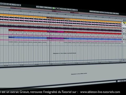This screenshot has height=95, width=126.
Task: Click the yellow track header on right
Action: pyautogui.click(x=124, y=23)
